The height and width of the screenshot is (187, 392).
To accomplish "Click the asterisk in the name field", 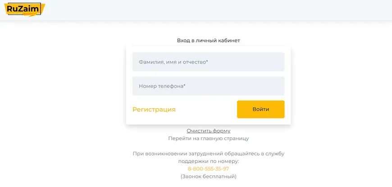I will click(207, 61).
